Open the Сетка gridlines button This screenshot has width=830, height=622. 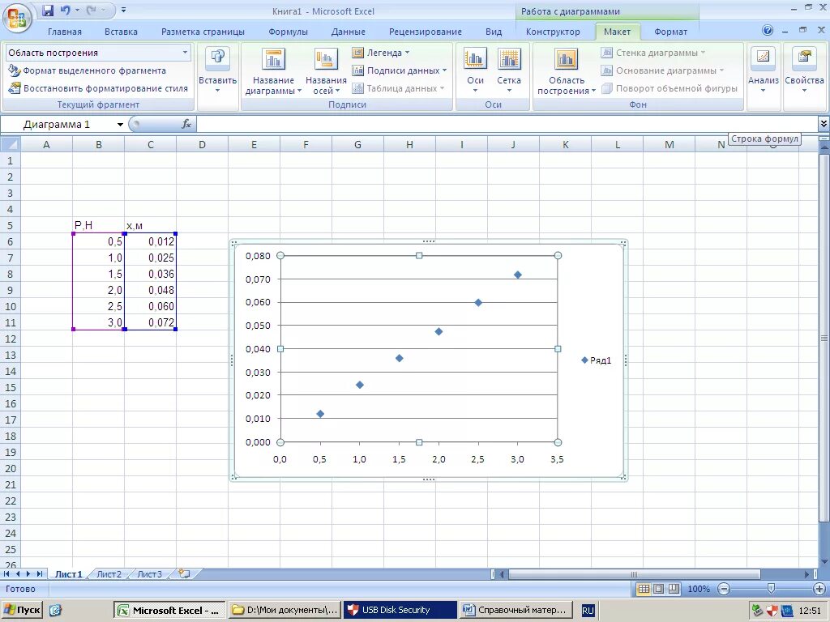click(509, 71)
